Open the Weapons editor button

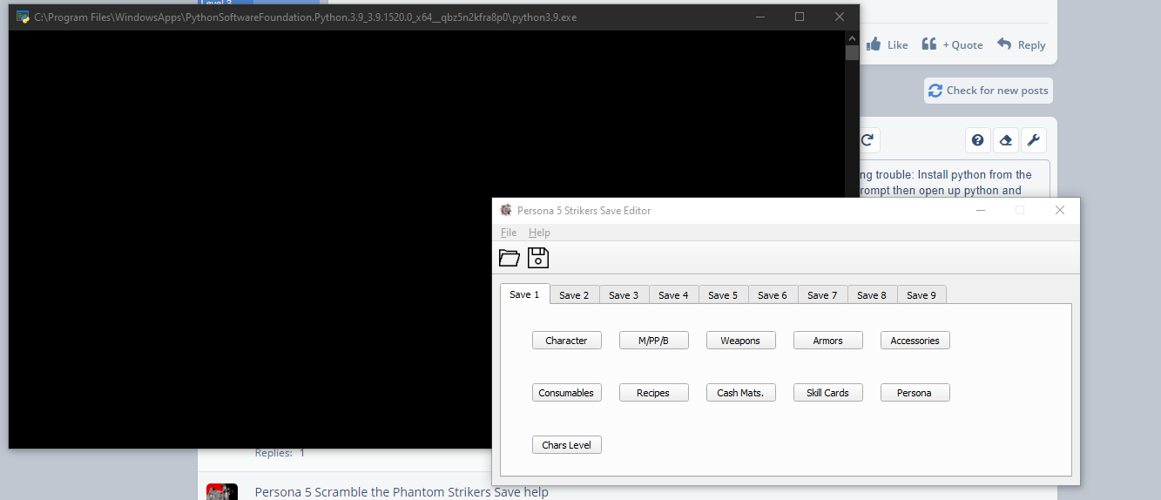click(740, 341)
